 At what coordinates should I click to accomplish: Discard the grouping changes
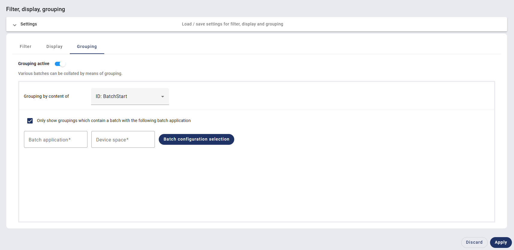tap(474, 242)
